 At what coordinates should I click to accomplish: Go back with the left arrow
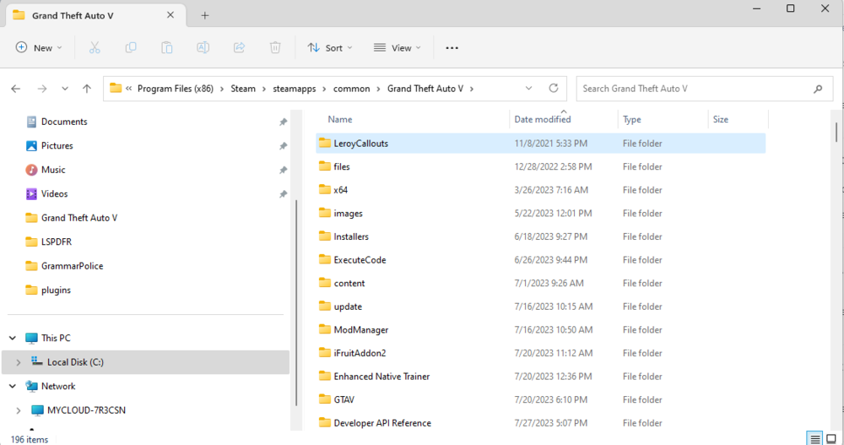tap(15, 89)
